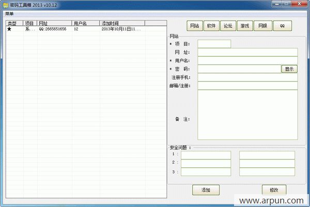This screenshot has width=310, height=207.
Task: Switch to the 论坛 category
Action: click(227, 26)
